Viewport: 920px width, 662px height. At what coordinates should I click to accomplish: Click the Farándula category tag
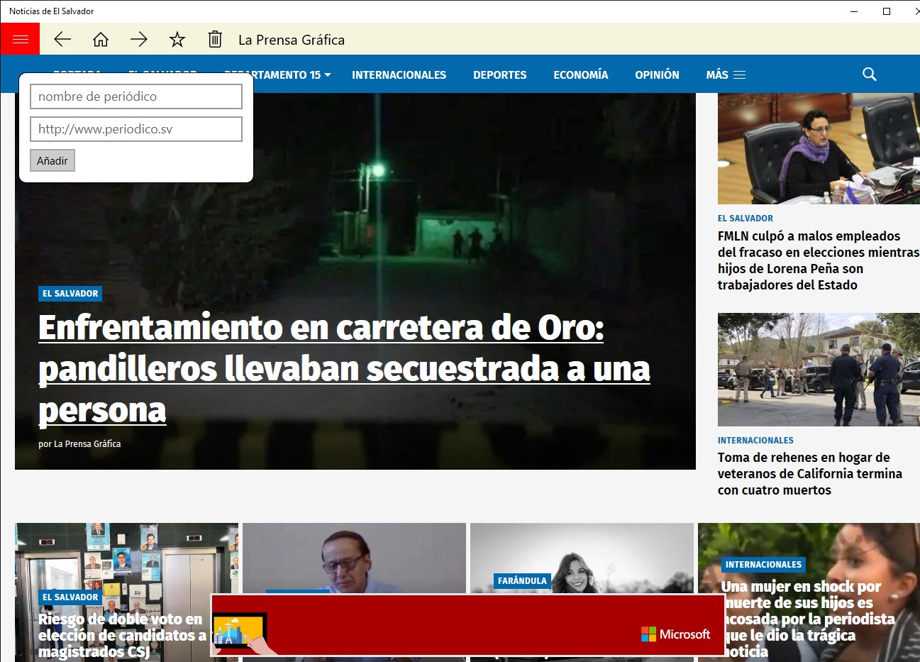(522, 581)
